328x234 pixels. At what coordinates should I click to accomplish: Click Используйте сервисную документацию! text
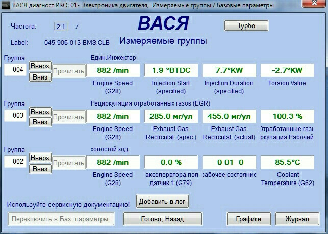tap(68, 204)
